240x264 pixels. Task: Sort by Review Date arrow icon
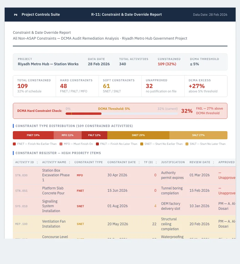(213, 162)
